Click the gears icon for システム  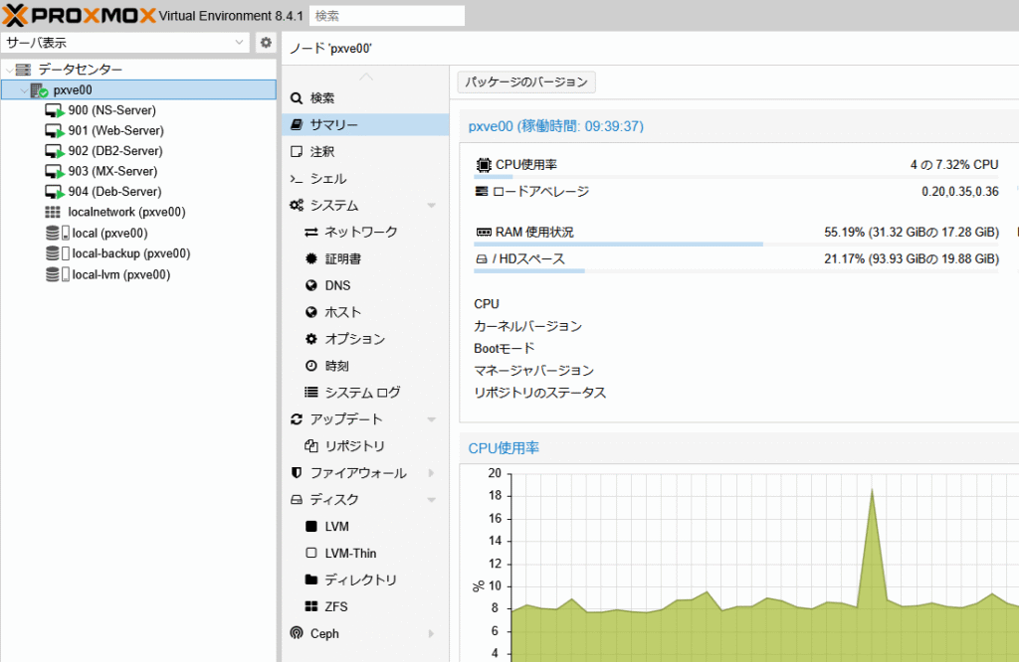[297, 205]
